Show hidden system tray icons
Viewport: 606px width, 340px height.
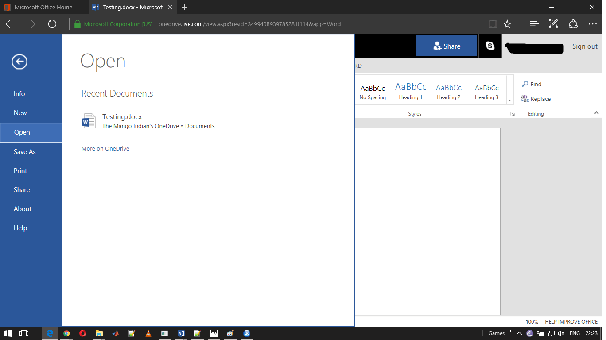[519, 333]
